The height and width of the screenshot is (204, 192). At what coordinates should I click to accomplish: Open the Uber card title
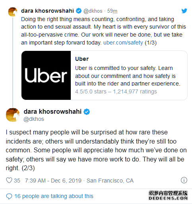[x=82, y=59]
